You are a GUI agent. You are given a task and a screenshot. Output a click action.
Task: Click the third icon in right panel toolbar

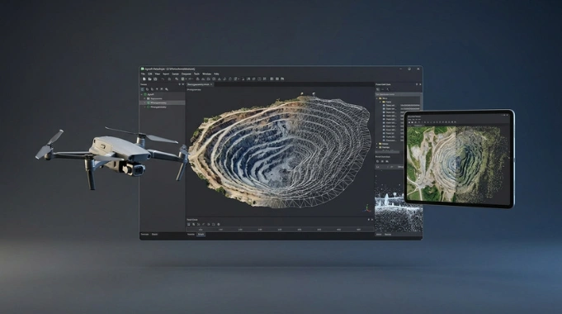387,89
